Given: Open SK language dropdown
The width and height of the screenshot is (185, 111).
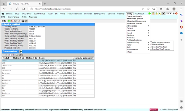Looking at the screenshot, I should coord(169,13).
